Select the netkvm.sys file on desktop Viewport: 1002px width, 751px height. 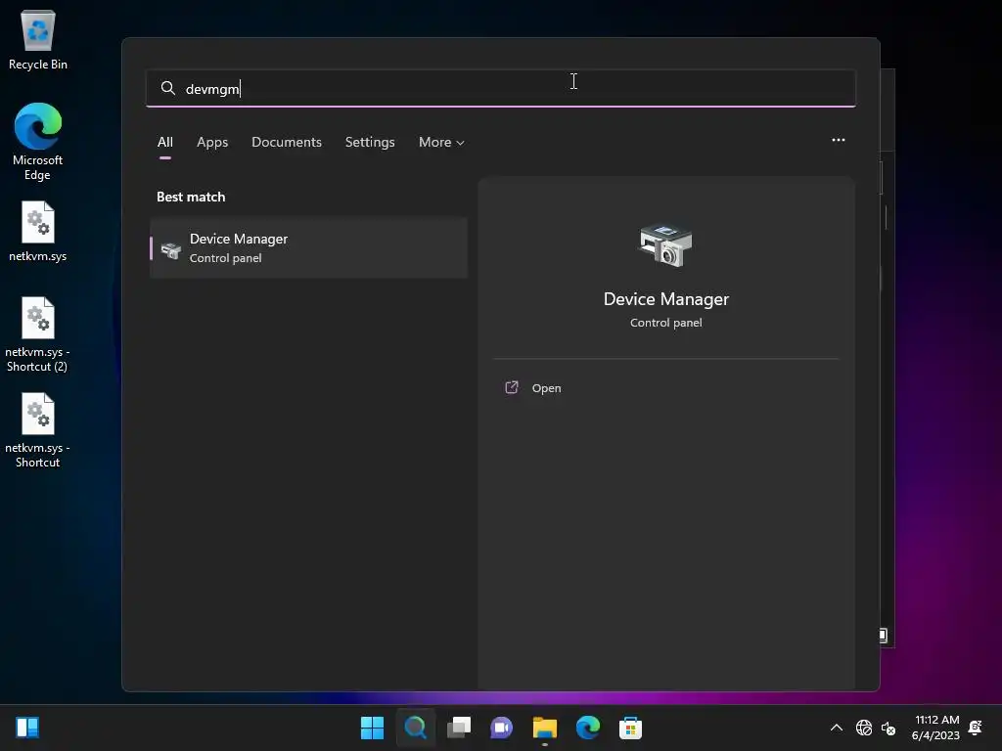click(38, 231)
